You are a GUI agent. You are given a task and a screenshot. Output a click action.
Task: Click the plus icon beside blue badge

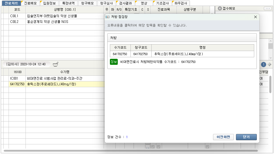click(x=269, y=64)
